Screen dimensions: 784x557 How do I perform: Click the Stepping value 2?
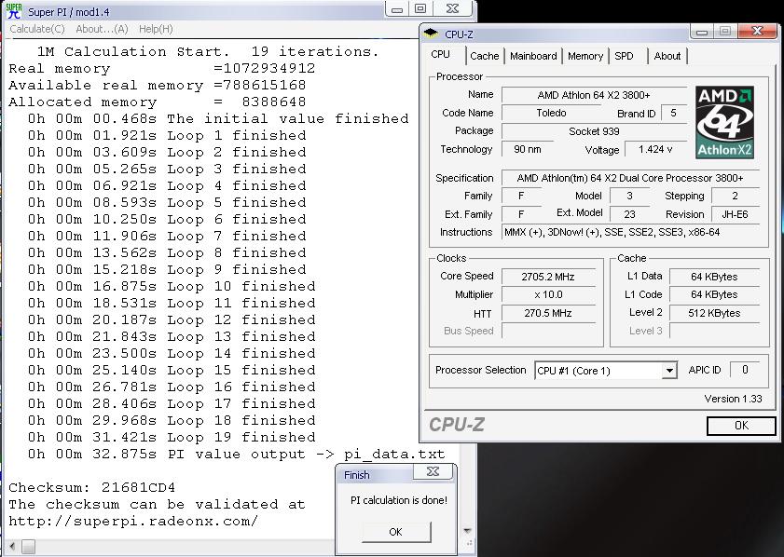click(735, 197)
